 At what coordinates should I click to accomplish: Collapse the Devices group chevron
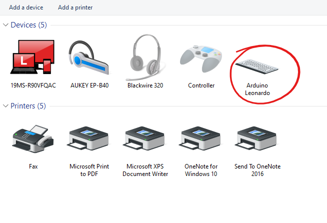coord(5,25)
